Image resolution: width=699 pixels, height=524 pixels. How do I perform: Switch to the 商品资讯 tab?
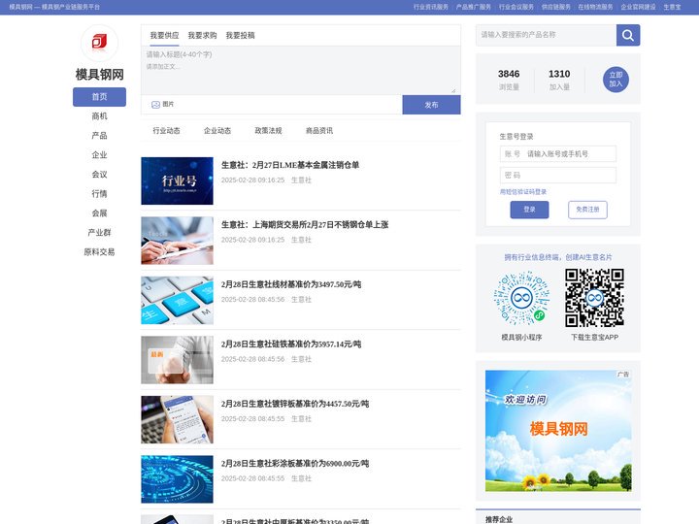(x=319, y=131)
